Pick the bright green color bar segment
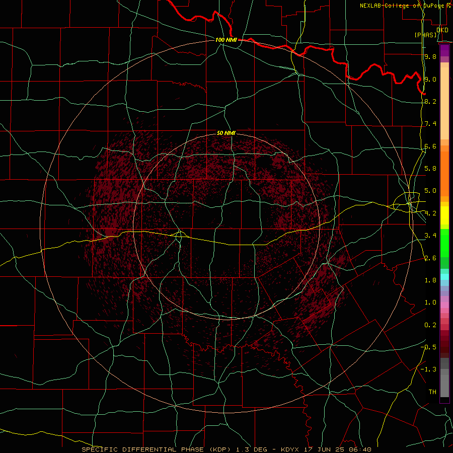 [x=444, y=243]
